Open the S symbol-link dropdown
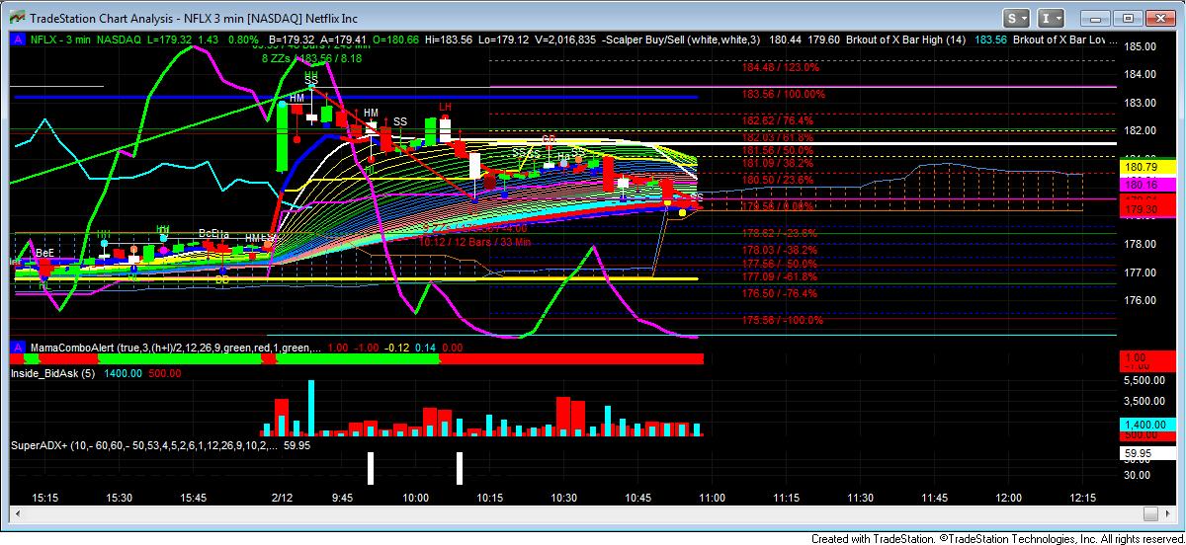This screenshot has height=545, width=1186. click(x=1018, y=18)
